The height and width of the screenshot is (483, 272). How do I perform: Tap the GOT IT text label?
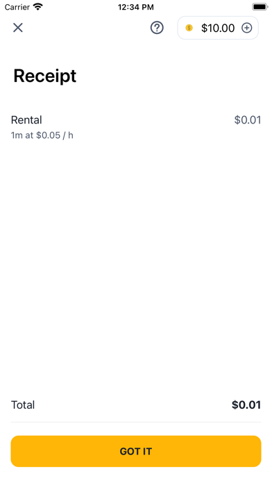tap(136, 452)
